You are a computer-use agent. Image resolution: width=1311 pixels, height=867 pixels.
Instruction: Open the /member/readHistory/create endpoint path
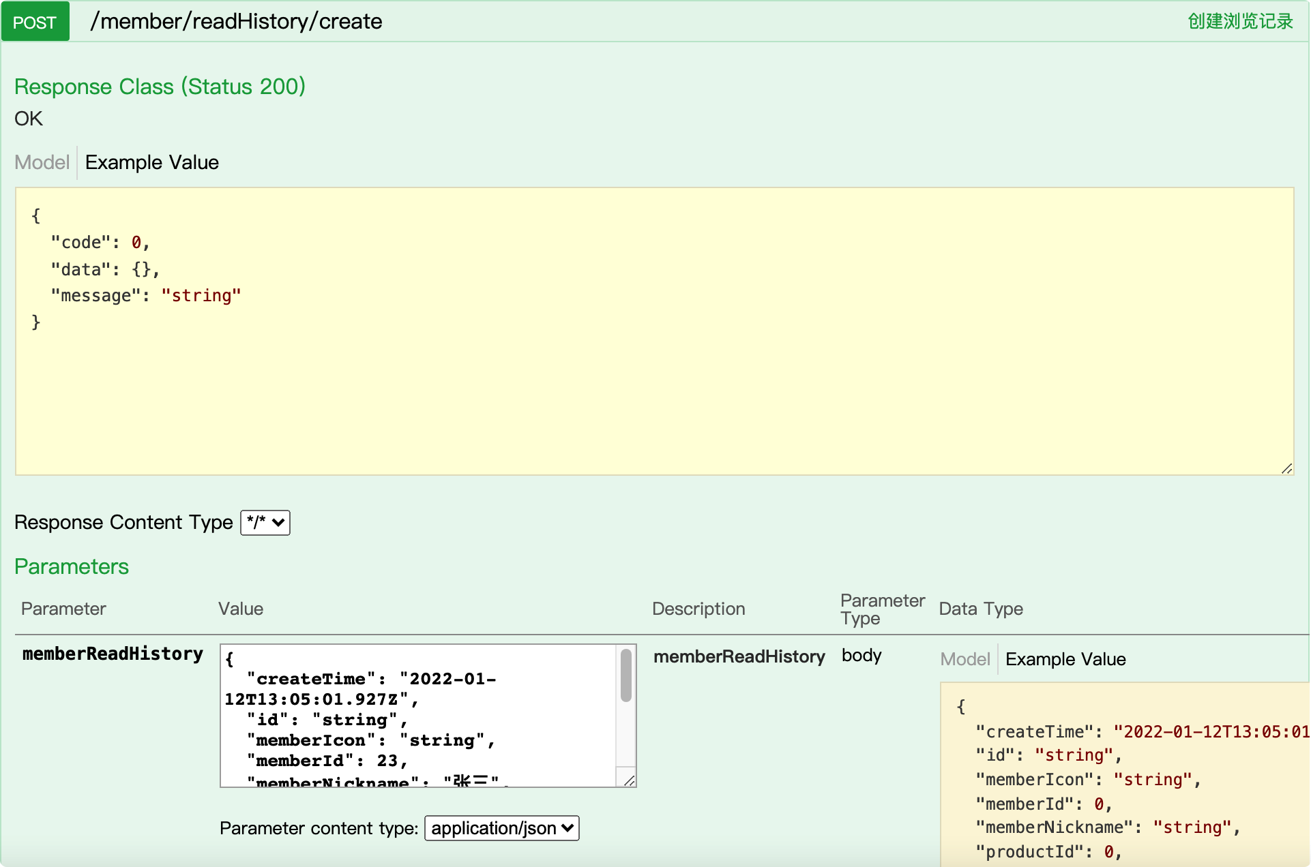coord(236,21)
